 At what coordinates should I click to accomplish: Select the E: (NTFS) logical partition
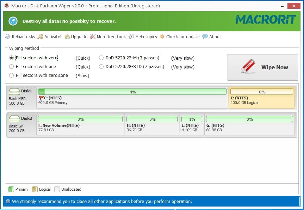pyautogui.click(x=261, y=100)
